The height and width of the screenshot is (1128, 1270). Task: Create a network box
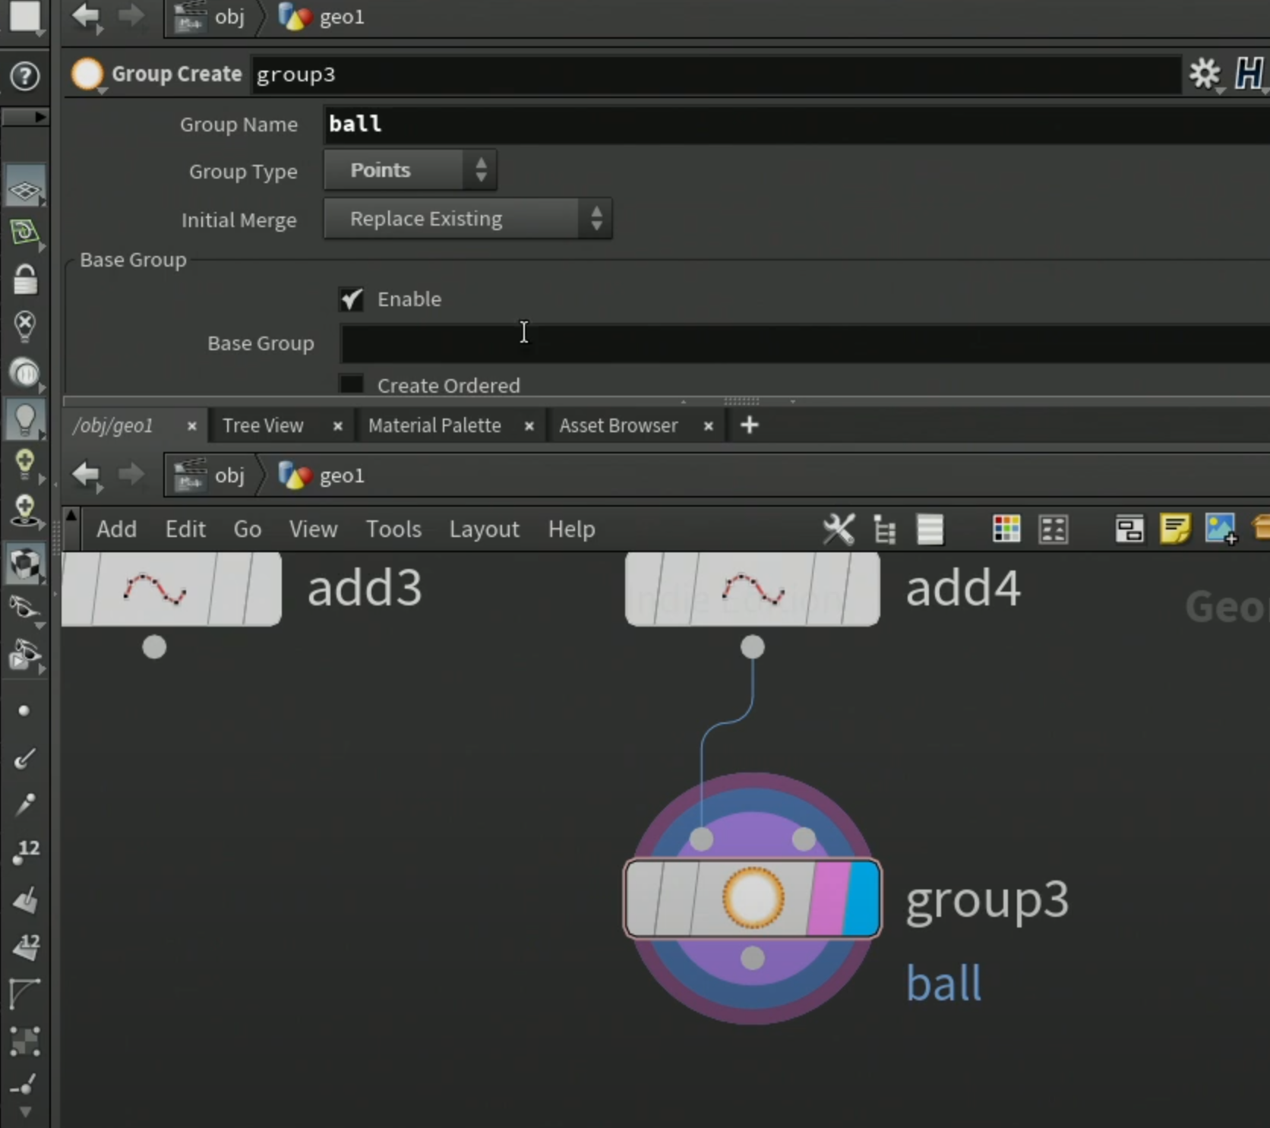coord(1129,529)
